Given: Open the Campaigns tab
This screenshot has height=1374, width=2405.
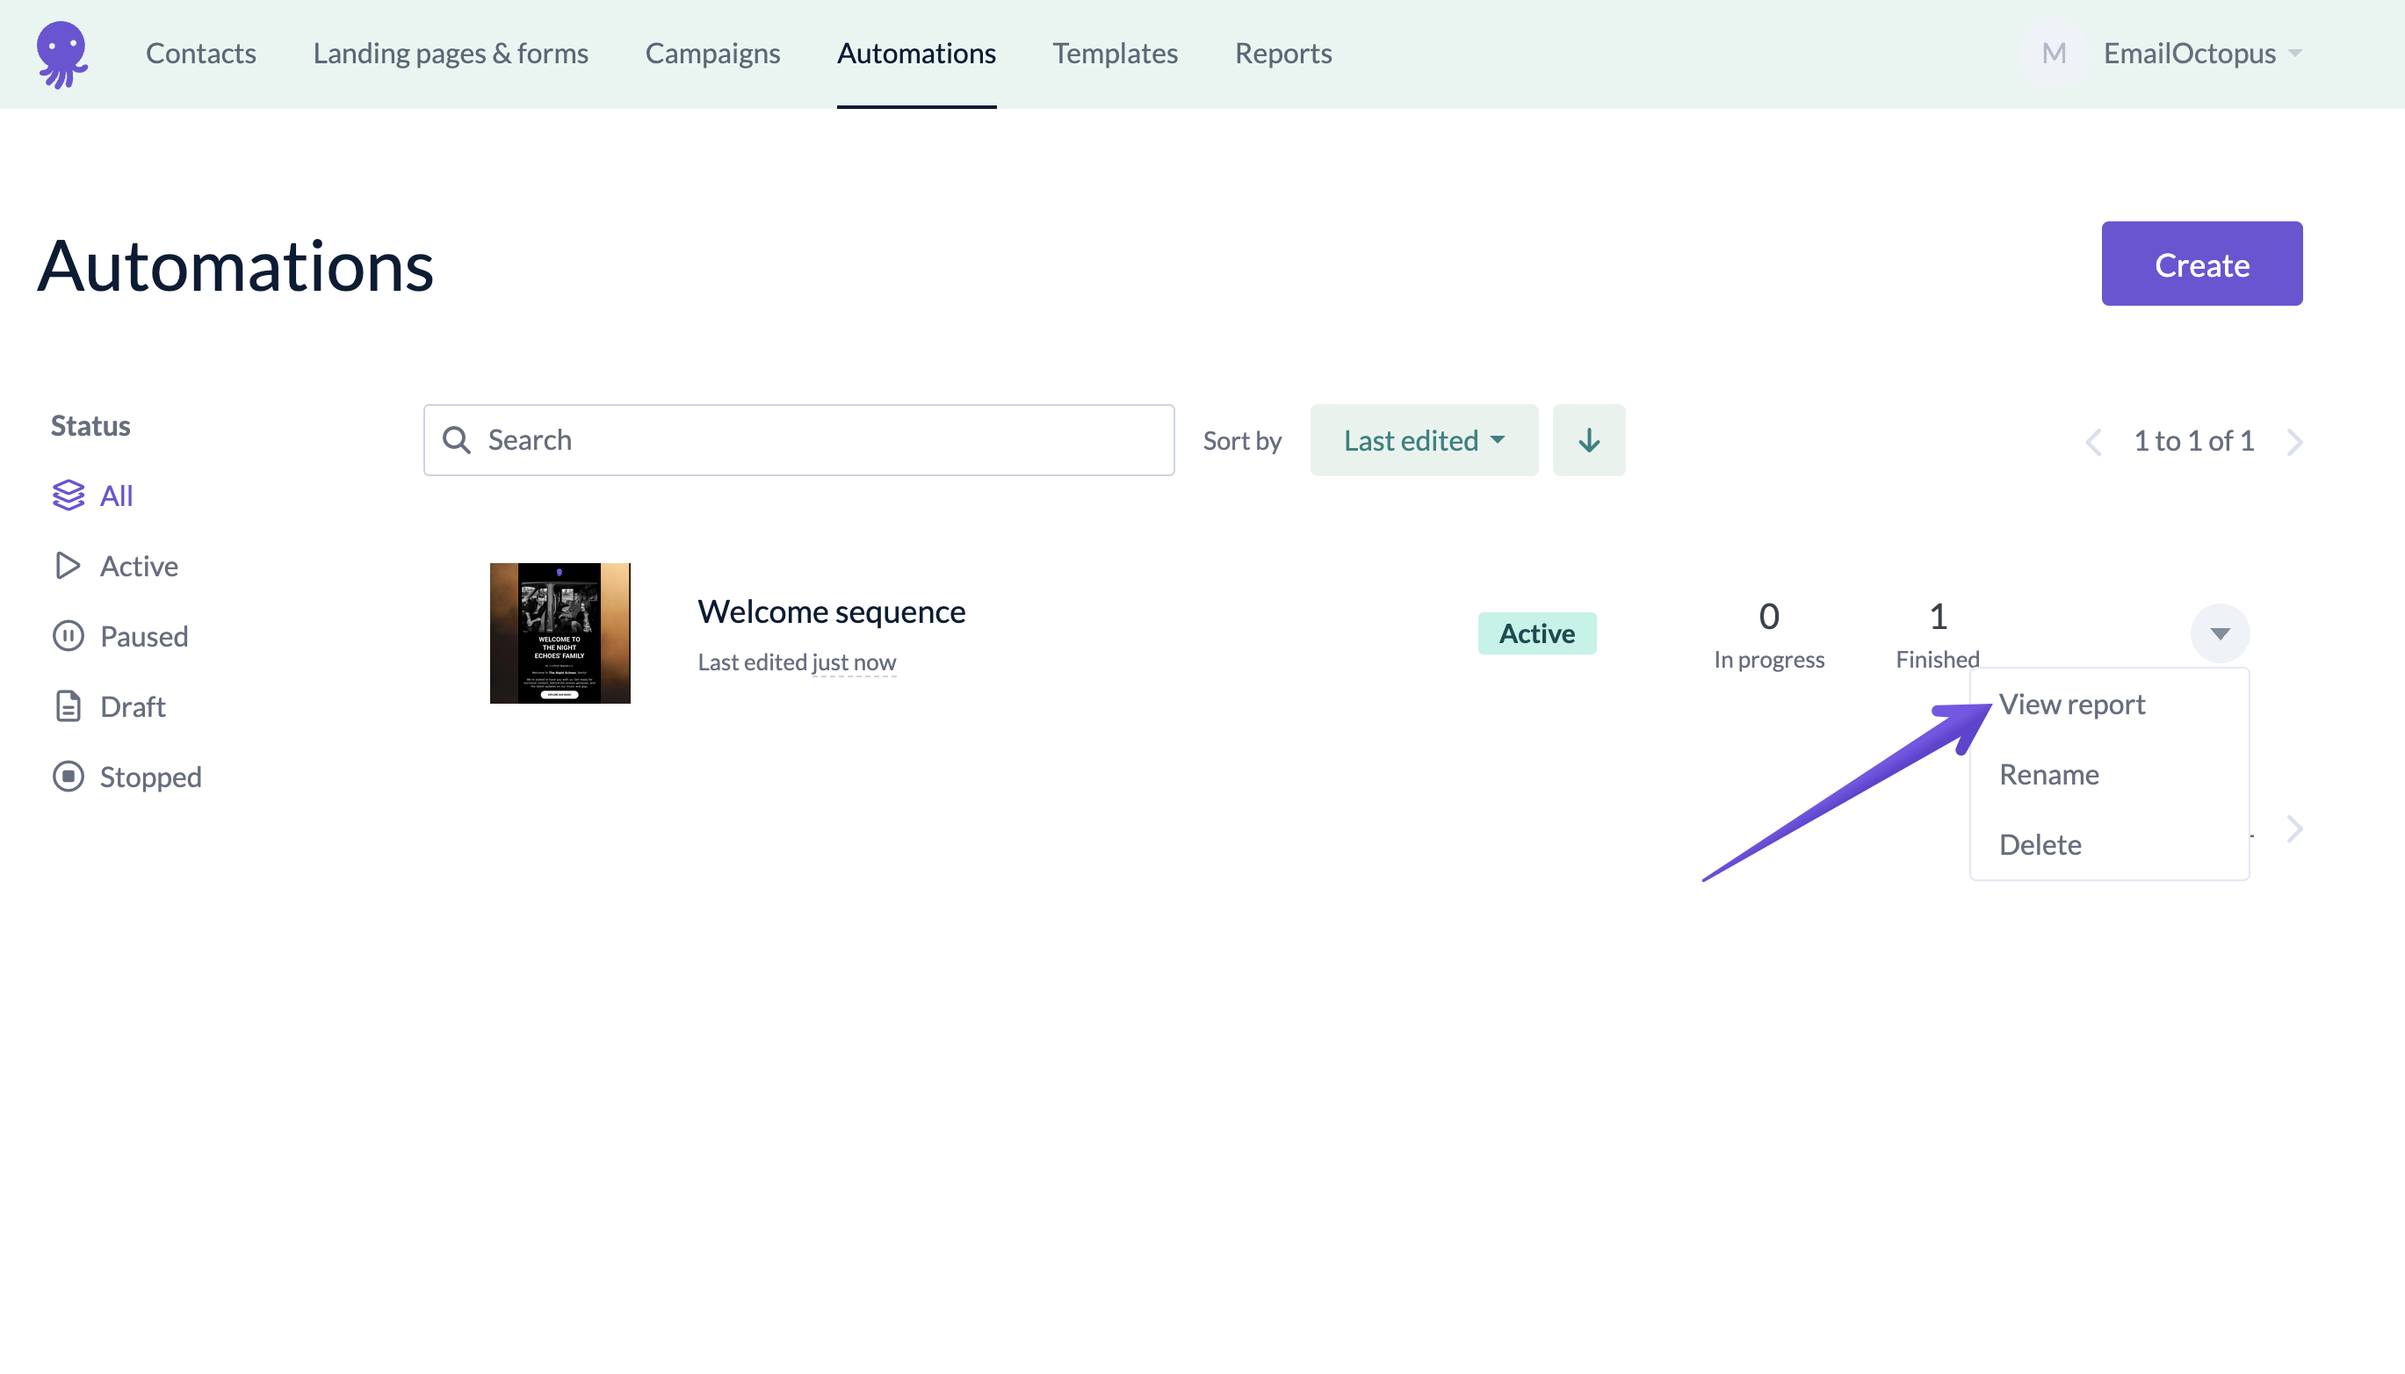Looking at the screenshot, I should click(x=712, y=53).
